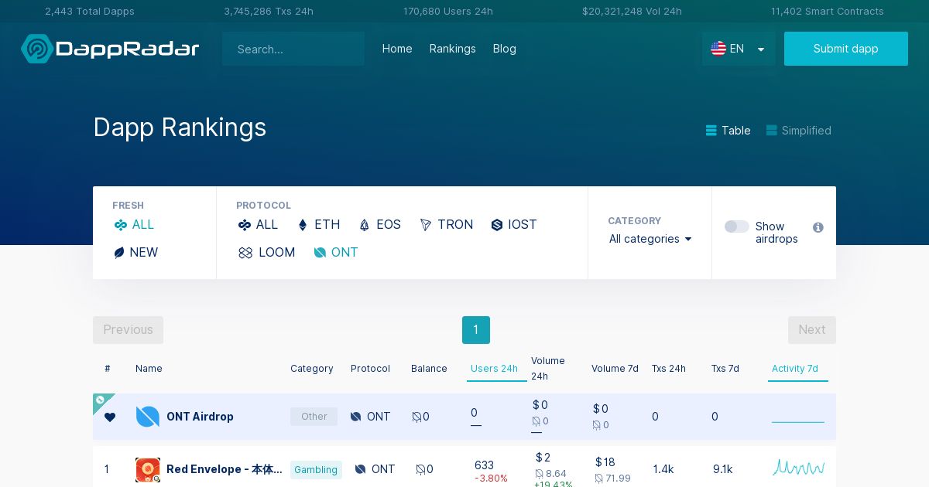Image resolution: width=929 pixels, height=487 pixels.
Task: Click the 11,402 Smart Contracts stat
Action: [x=828, y=12]
